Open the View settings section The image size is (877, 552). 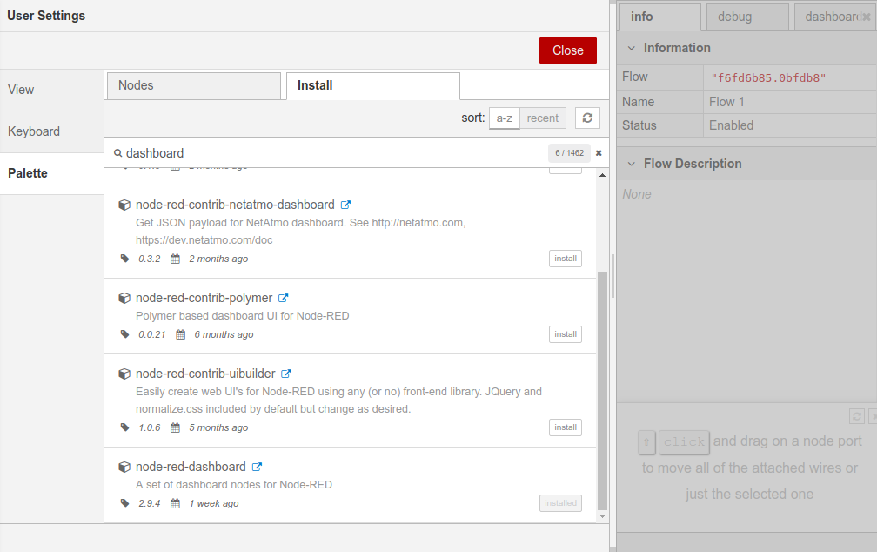click(x=52, y=91)
